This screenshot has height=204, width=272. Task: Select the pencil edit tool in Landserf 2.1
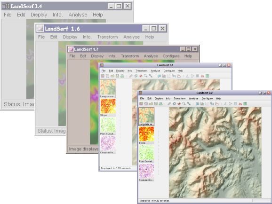[x=131, y=76]
